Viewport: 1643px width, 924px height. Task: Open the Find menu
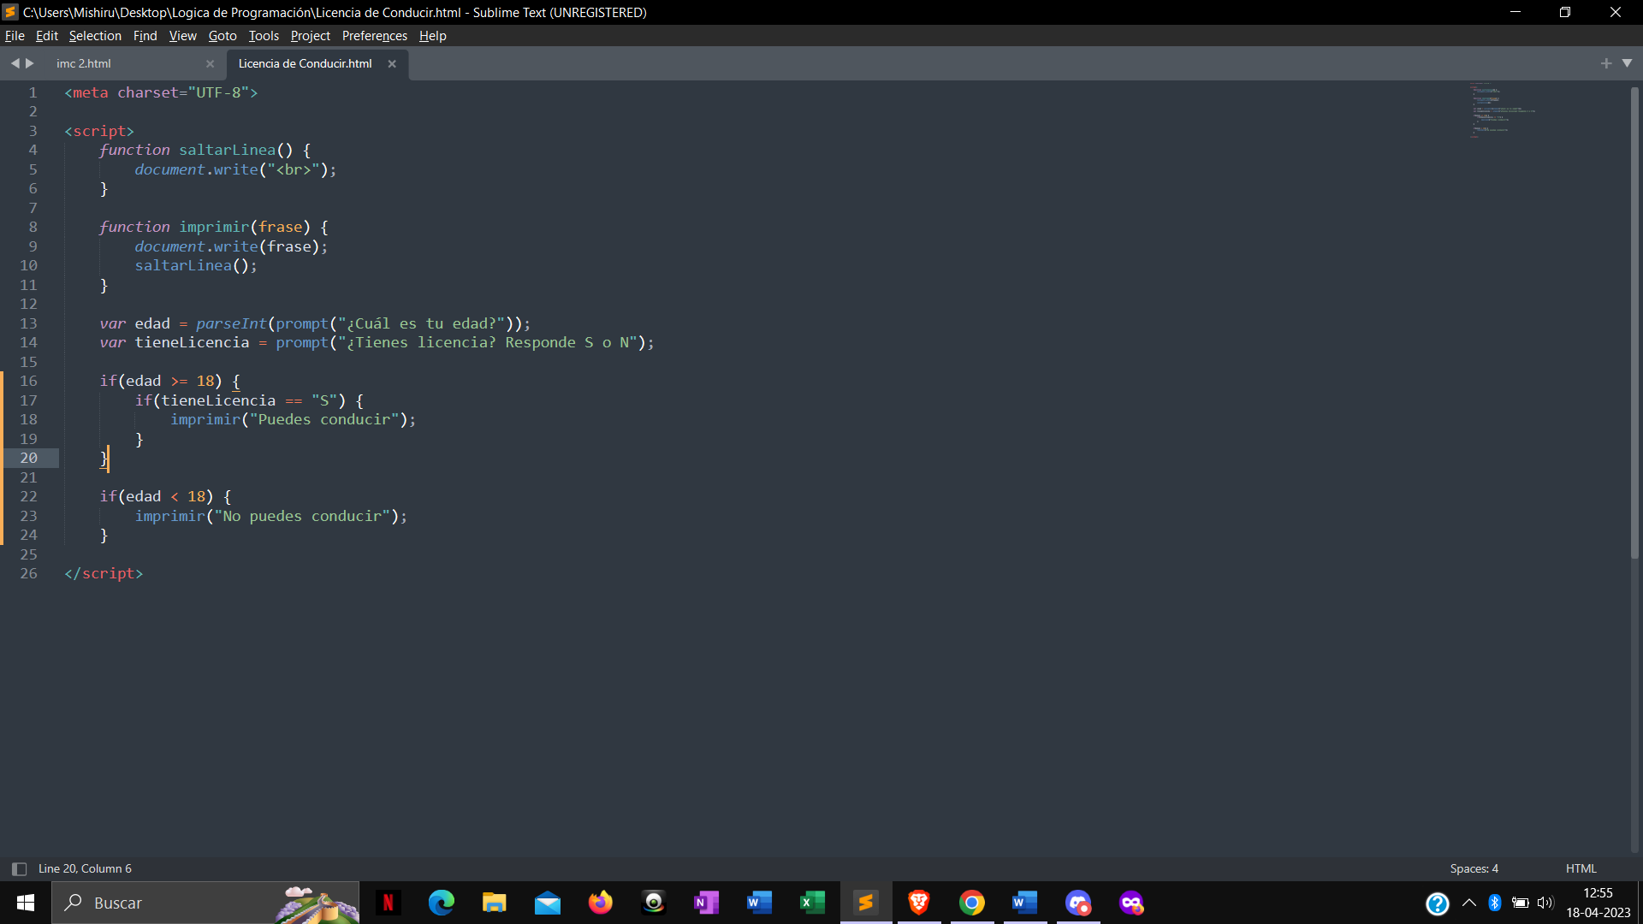click(x=145, y=36)
